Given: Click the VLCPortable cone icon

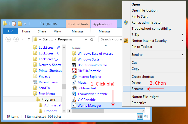Looking at the screenshot, I should 74,100.
